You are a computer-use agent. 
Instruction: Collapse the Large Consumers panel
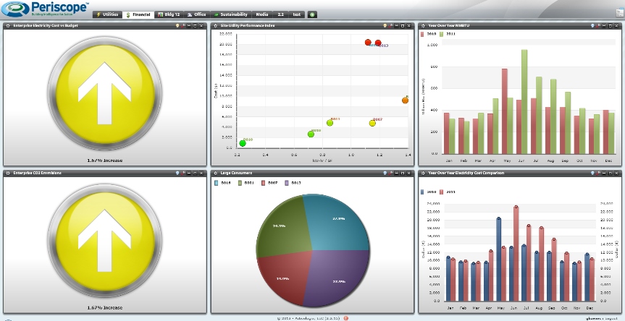pos(397,173)
